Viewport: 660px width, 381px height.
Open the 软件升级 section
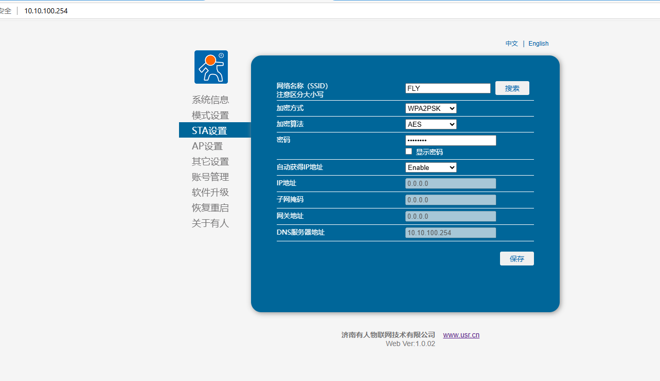(x=210, y=192)
